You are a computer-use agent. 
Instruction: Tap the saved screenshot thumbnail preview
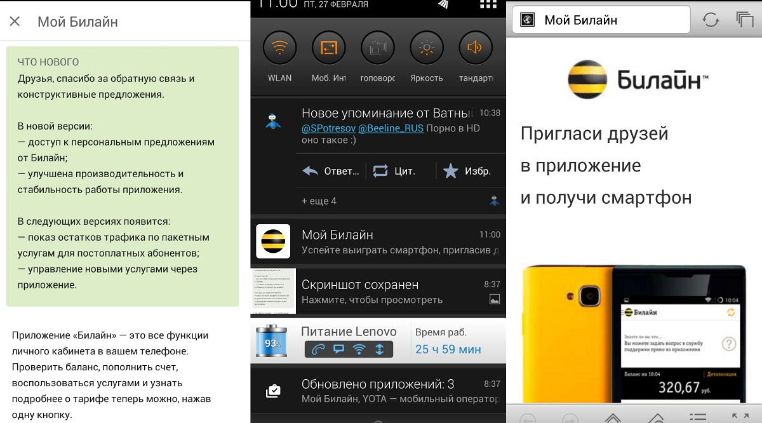click(x=274, y=291)
